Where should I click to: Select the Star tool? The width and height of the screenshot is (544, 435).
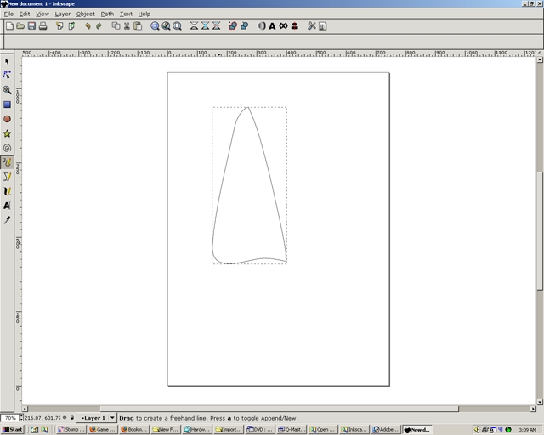(7, 133)
